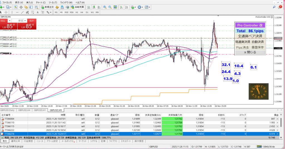Pick the text label 'A' tool
Image resolution: width=285 pixels, height=149 pixels.
coord(38,12)
